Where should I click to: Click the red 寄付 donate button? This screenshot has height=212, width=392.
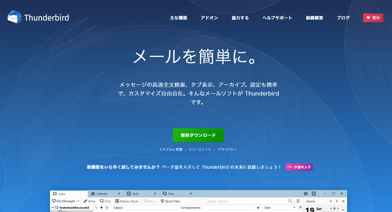click(373, 18)
